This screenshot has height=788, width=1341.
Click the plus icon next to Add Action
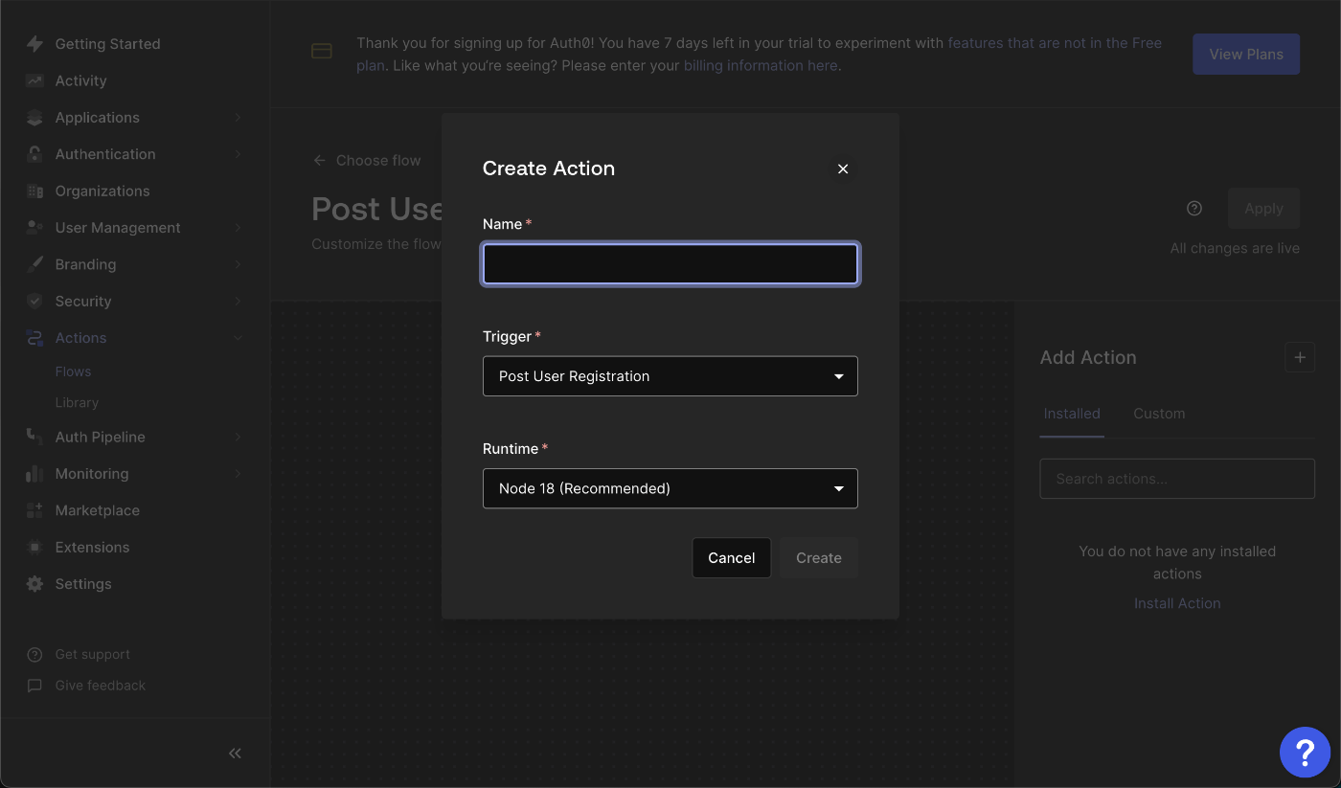point(1300,357)
